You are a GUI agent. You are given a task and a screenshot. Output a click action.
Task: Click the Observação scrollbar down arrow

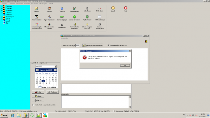tap(130, 107)
